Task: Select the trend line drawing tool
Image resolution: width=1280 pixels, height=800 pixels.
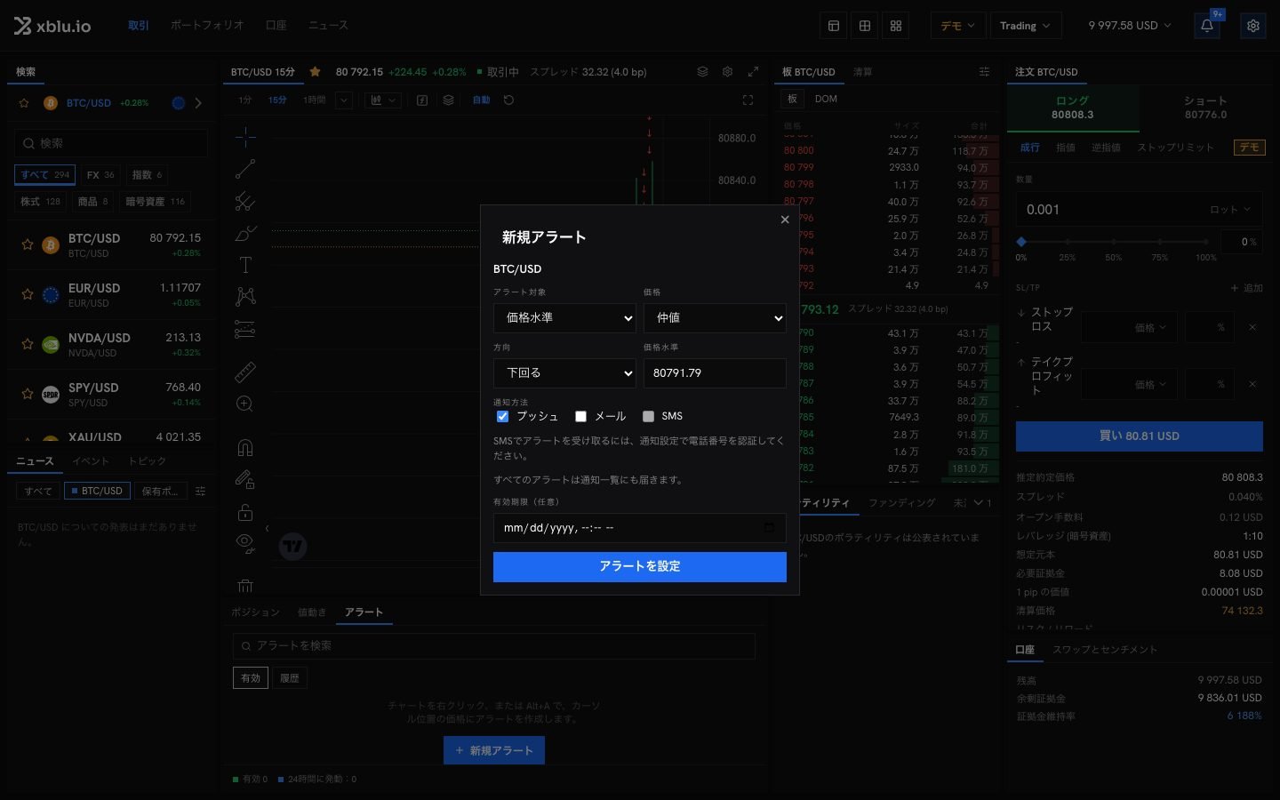Action: [x=245, y=169]
